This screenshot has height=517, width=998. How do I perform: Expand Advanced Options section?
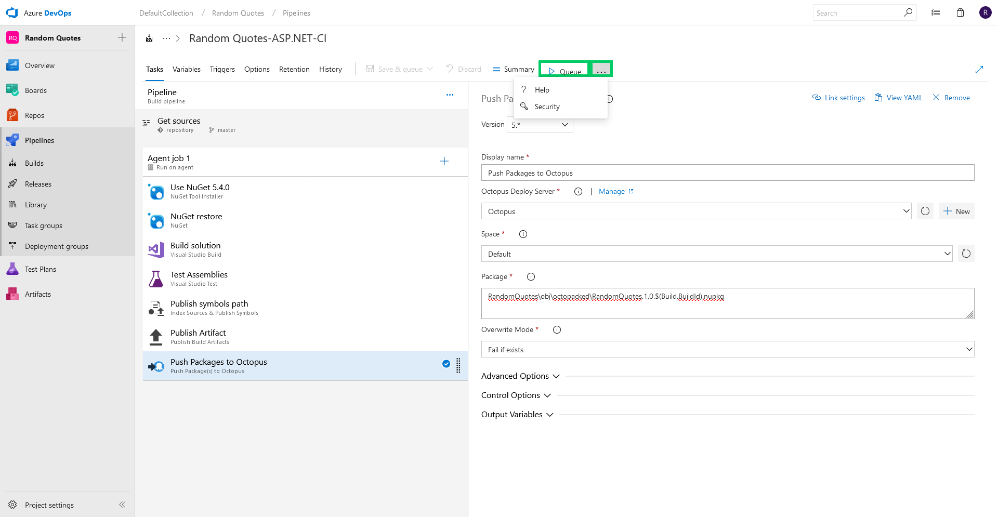tap(520, 376)
